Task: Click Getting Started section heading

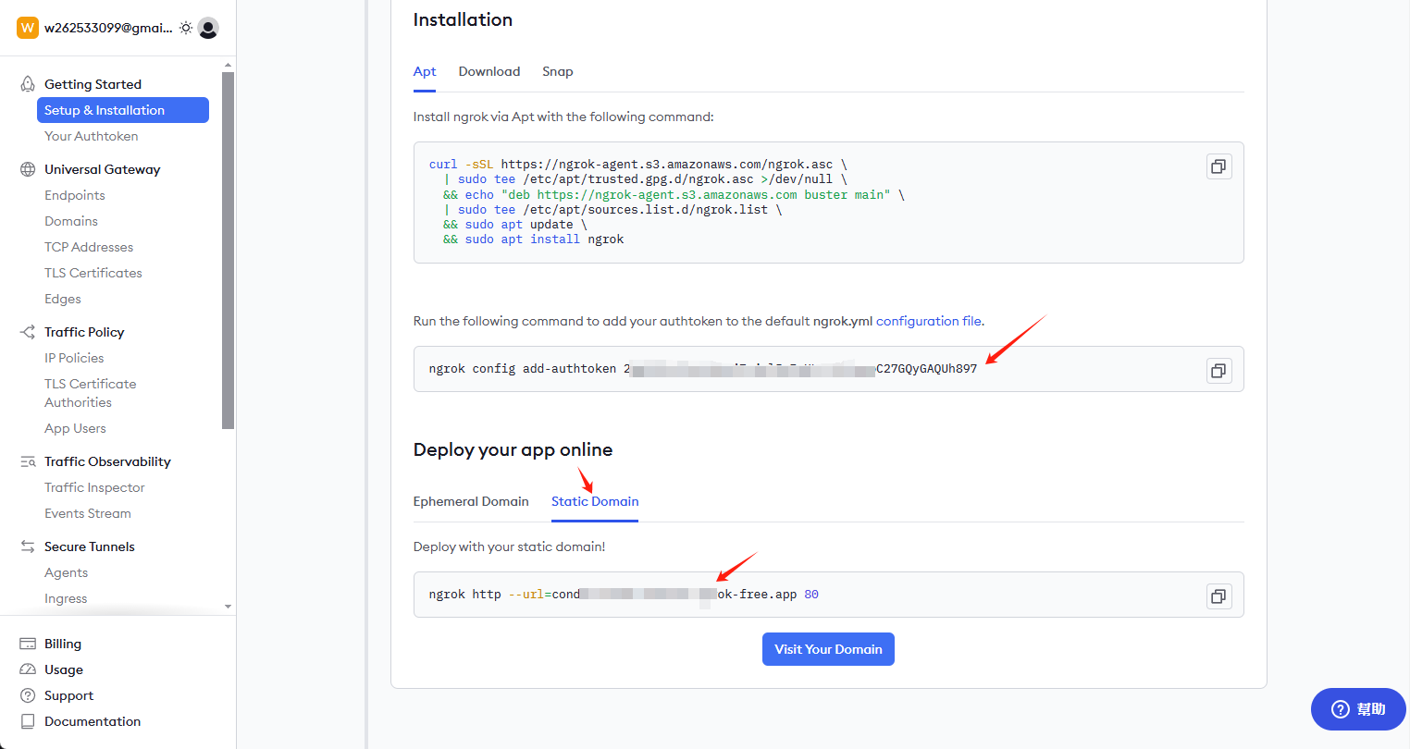Action: 93,84
